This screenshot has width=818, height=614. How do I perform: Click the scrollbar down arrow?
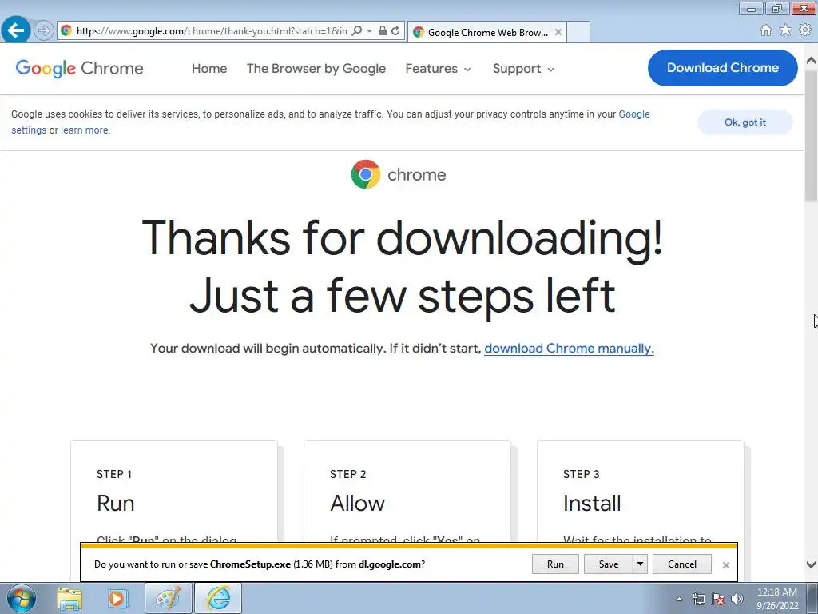(812, 564)
